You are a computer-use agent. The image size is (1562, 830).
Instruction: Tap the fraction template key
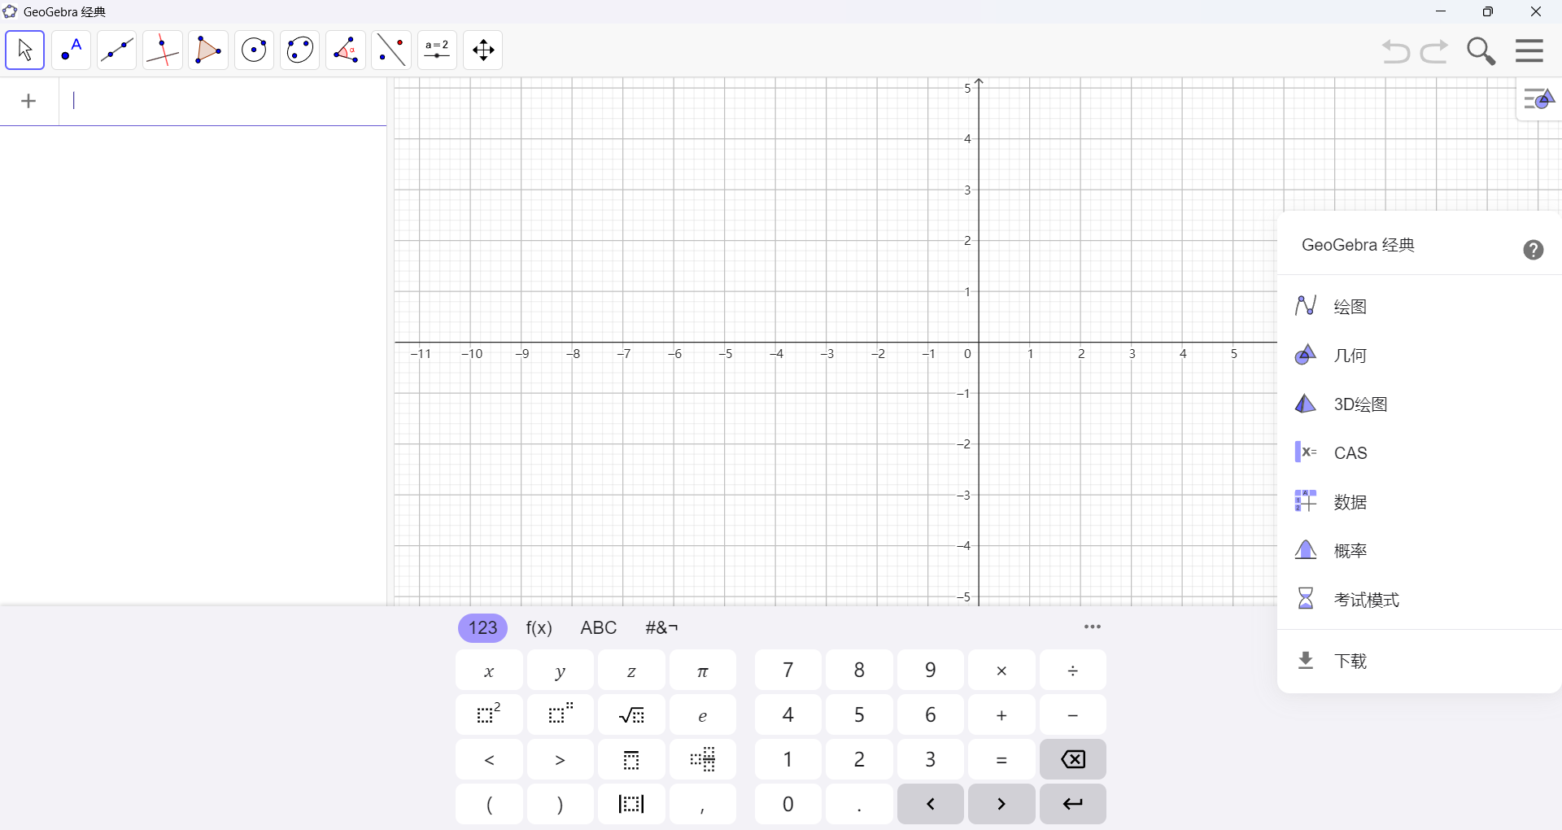[x=631, y=760]
